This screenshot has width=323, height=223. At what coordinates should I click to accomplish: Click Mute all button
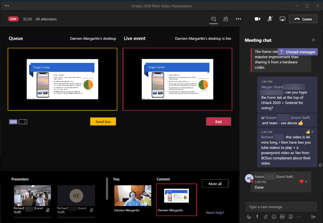(x=215, y=184)
